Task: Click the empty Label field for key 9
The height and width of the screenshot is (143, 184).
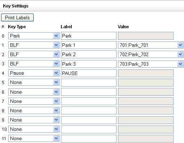Action: pos(89,120)
